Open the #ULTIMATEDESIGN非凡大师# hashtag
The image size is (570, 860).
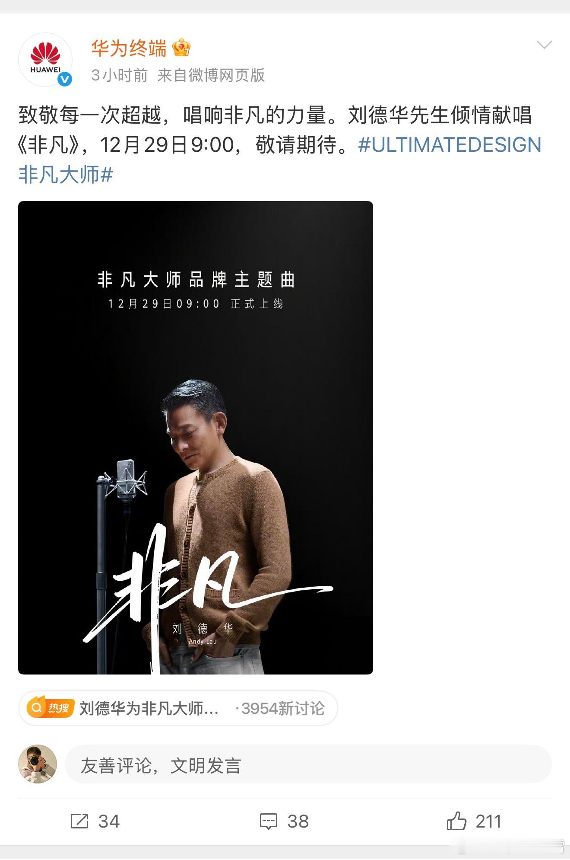[x=280, y=160]
